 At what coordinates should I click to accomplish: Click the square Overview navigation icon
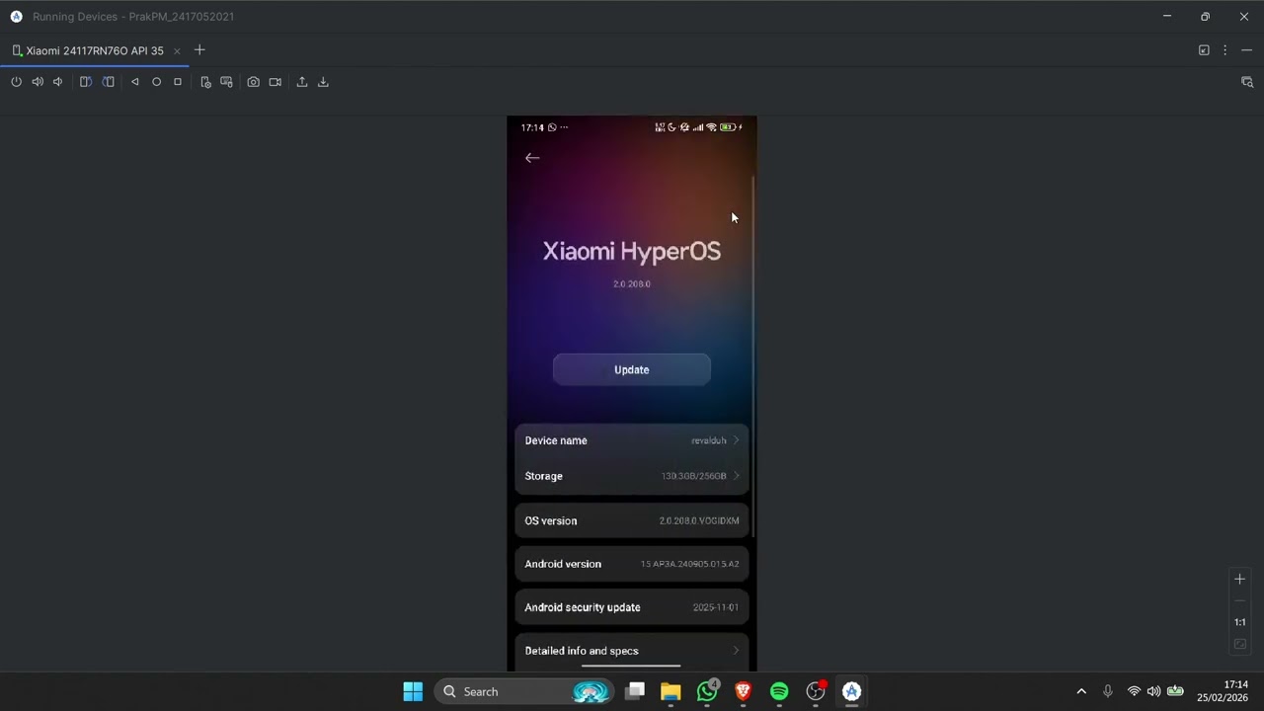(x=178, y=82)
